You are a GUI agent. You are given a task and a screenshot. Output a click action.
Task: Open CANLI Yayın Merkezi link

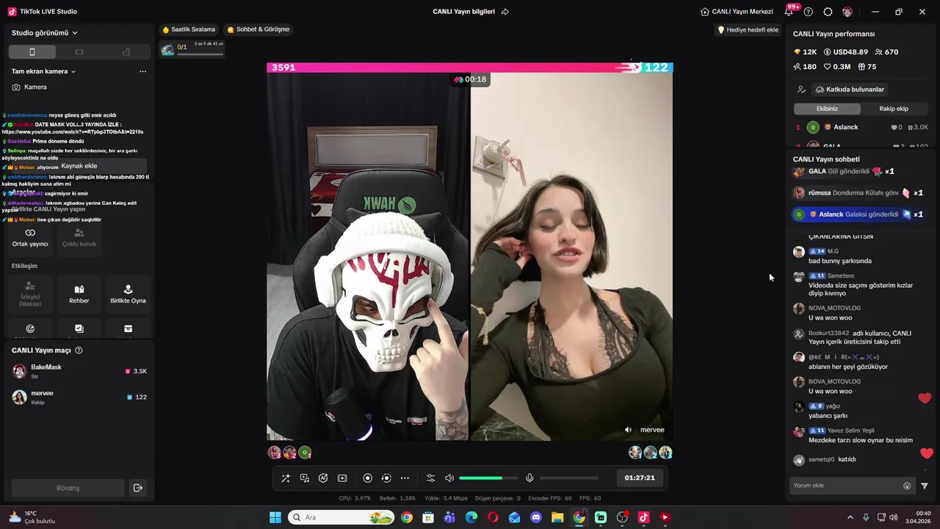tap(737, 12)
